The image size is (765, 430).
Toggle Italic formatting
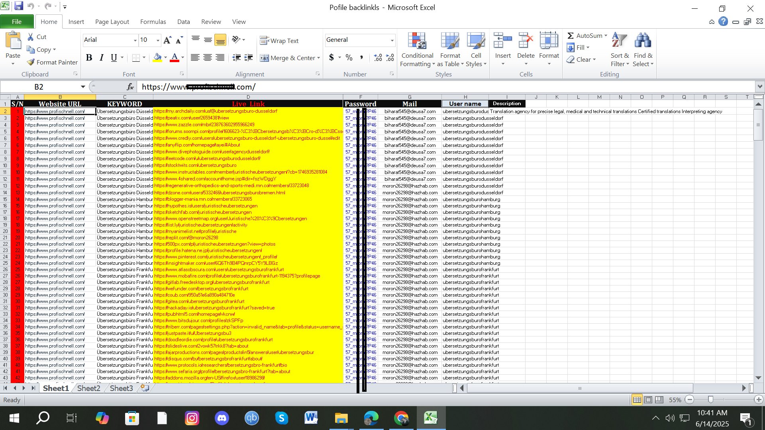pos(101,58)
